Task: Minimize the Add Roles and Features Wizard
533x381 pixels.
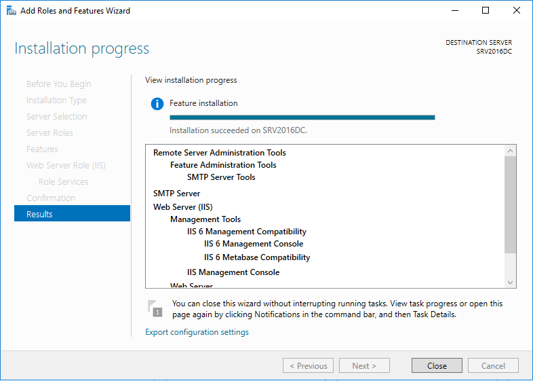Action: [x=454, y=10]
